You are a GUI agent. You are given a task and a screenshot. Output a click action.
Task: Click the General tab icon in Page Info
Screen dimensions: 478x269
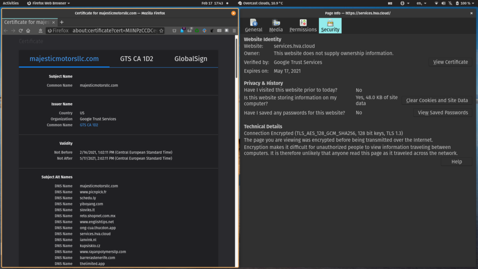253,26
